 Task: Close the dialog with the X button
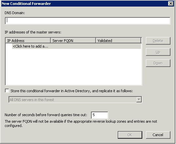(171, 4)
